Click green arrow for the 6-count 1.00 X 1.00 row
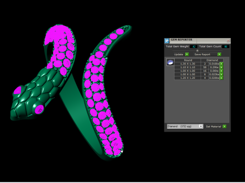 [222, 74]
